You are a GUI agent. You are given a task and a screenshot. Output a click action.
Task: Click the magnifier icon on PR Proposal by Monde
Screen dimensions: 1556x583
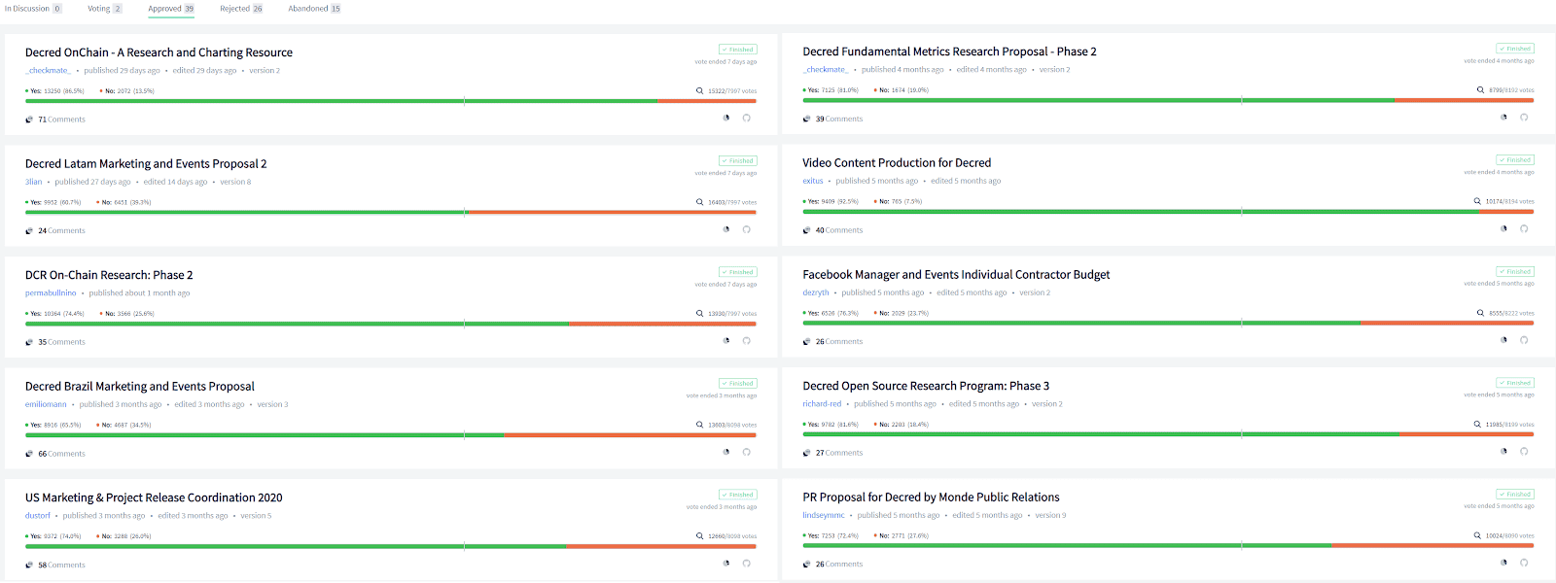(1477, 535)
